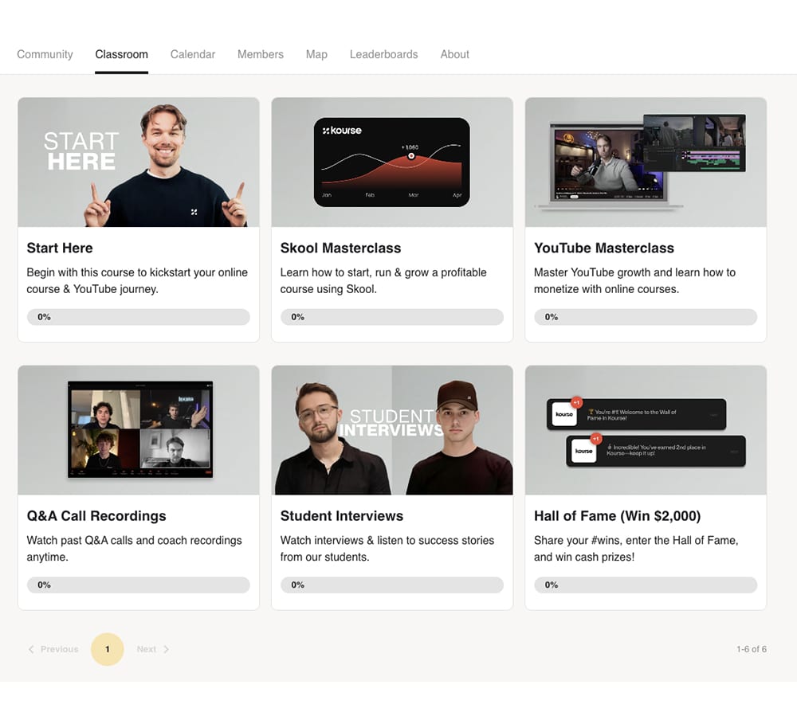Click the YouTube Masterclass progress bar
Image resolution: width=797 pixels, height=720 pixels.
click(646, 317)
